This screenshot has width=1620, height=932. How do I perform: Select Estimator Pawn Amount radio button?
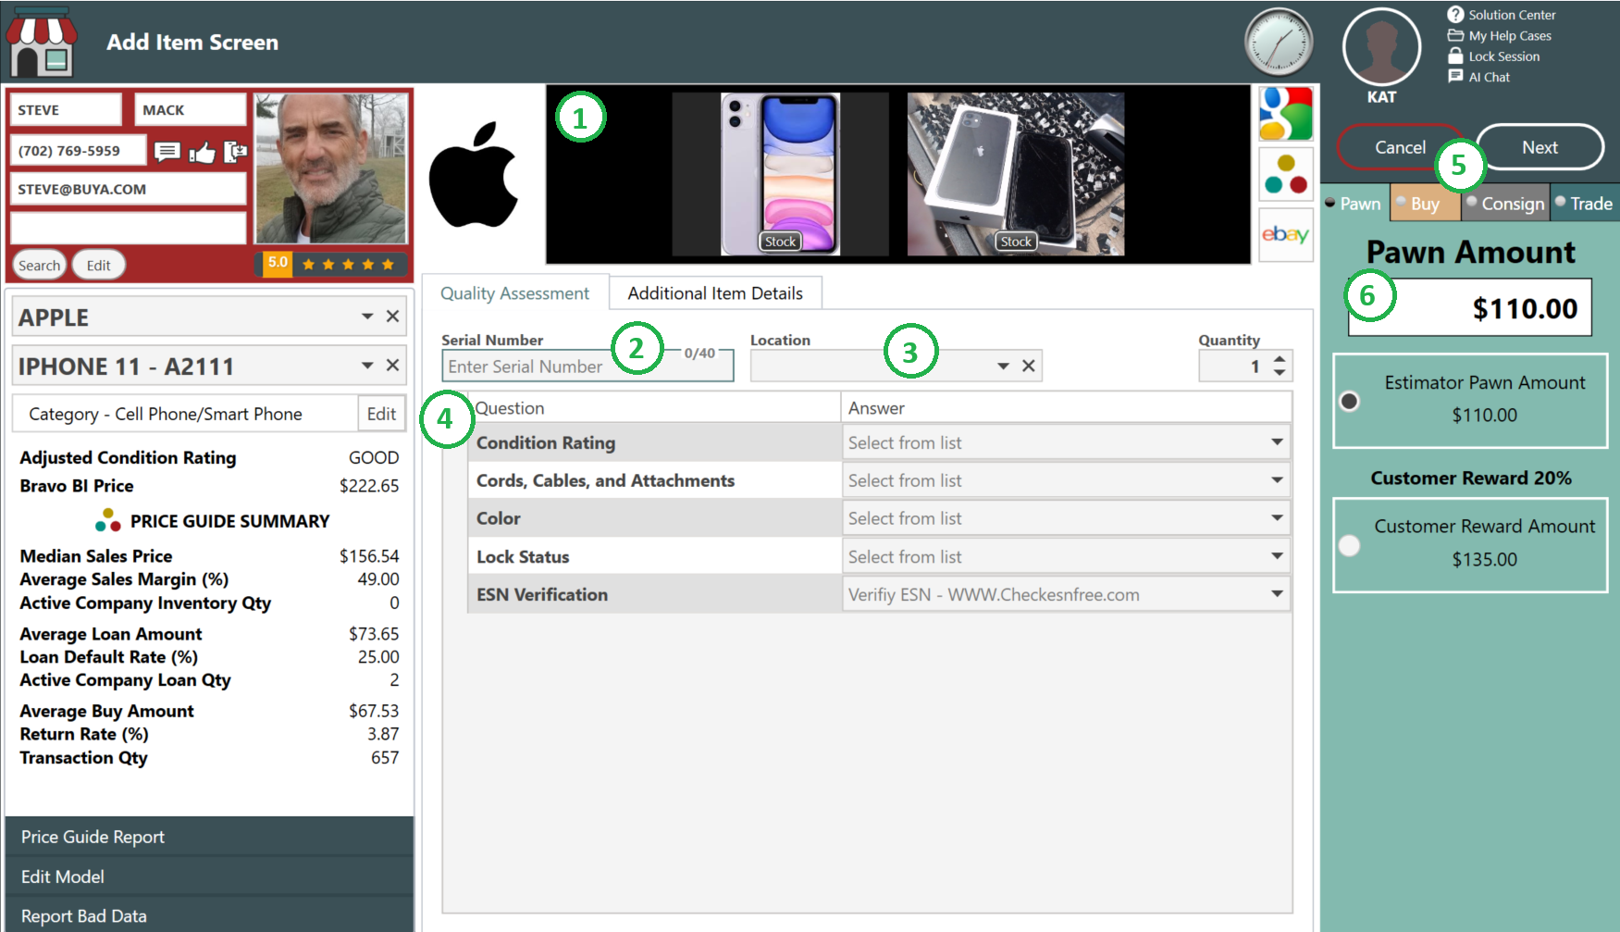pyautogui.click(x=1350, y=402)
